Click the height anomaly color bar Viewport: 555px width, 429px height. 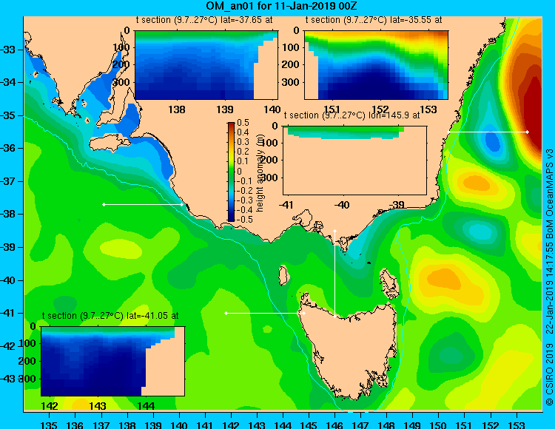[x=231, y=172]
